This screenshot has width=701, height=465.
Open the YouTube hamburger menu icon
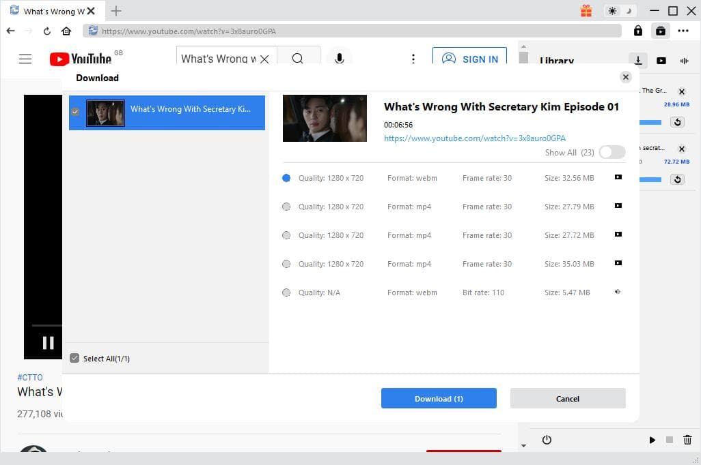(25, 59)
